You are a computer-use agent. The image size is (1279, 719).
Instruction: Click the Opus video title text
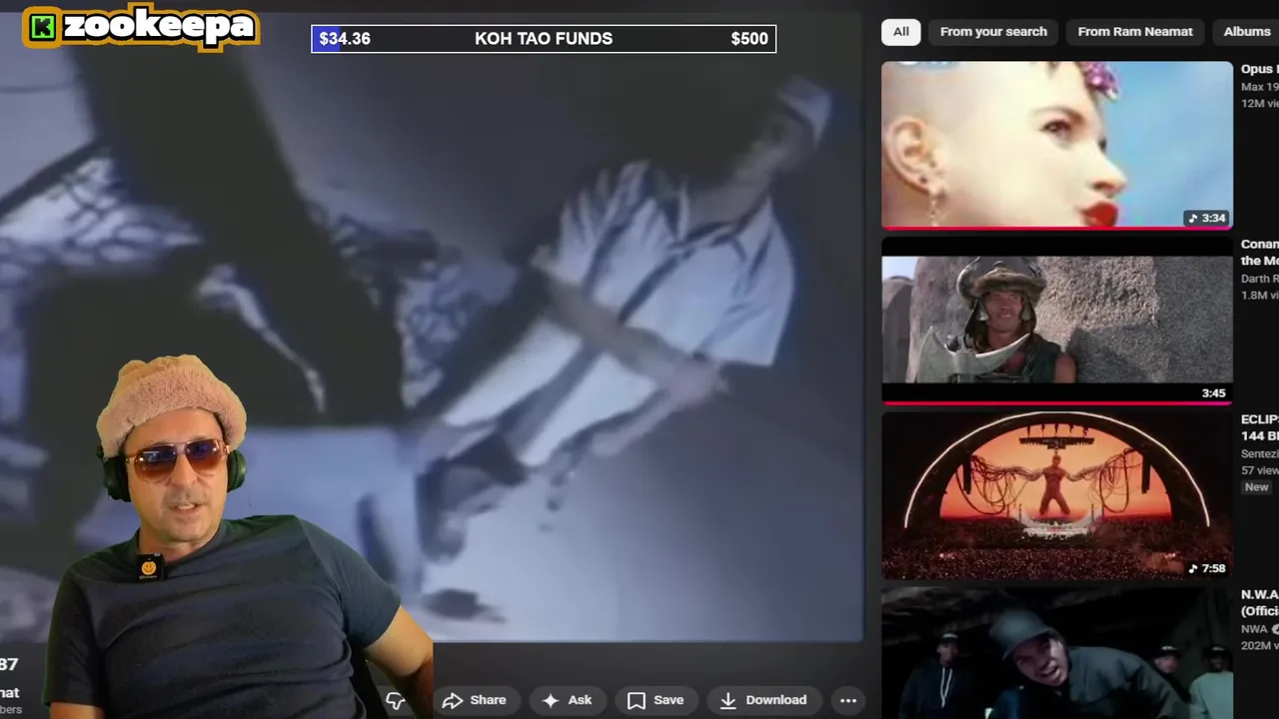tap(1259, 69)
